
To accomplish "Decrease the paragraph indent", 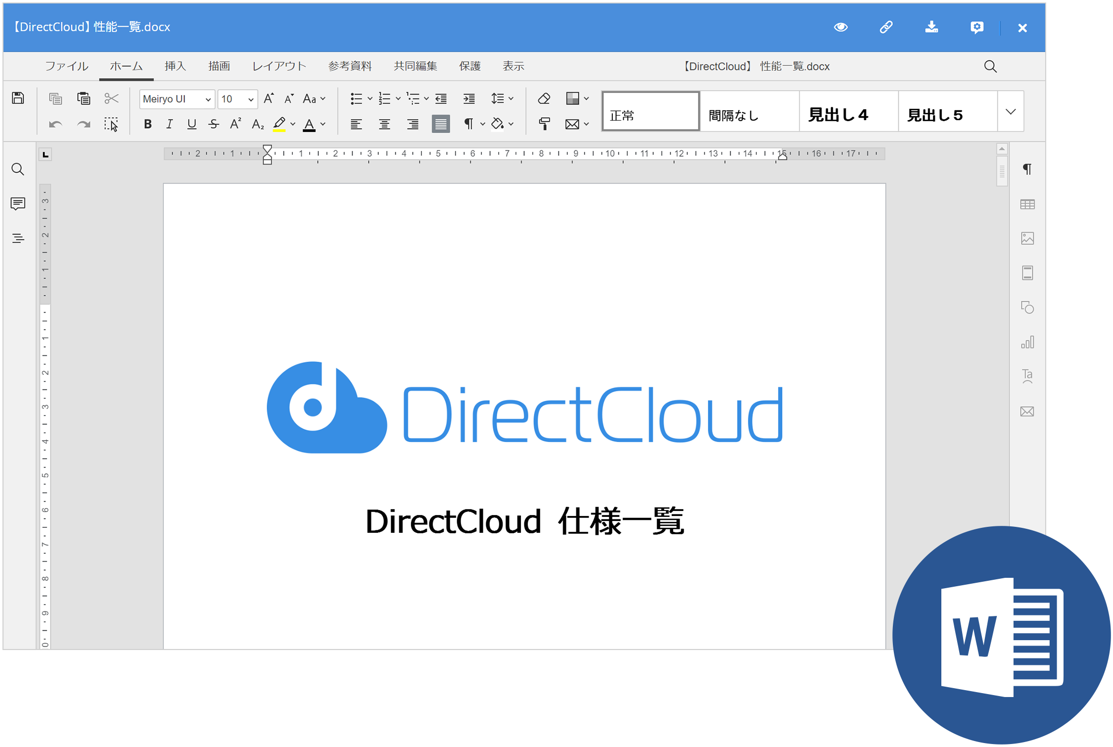I will pyautogui.click(x=441, y=98).
